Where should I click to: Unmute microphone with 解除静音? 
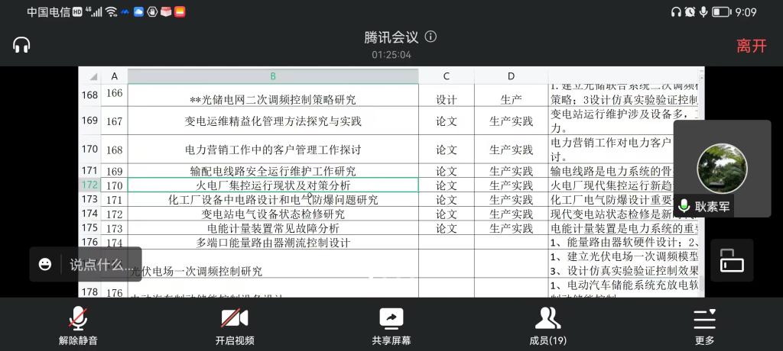(x=78, y=324)
